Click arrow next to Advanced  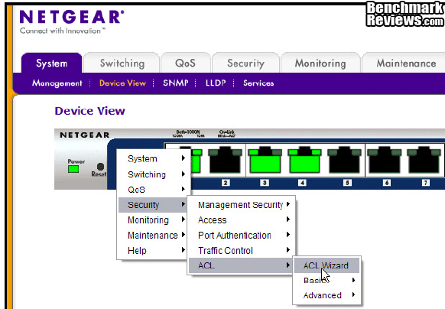pos(353,294)
